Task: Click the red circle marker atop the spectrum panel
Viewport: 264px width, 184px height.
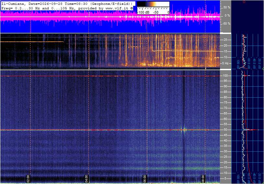Action: point(244,2)
